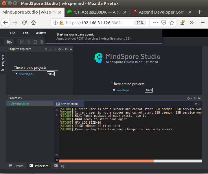Maximize the Projects Explorer panel
The image size is (208, 174).
click(x=71, y=49)
